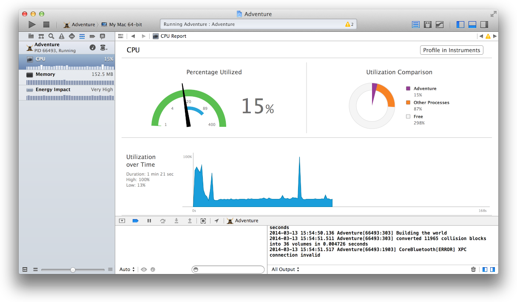The width and height of the screenshot is (517, 302).
Task: Stop the running Adventure app
Action: 46,25
